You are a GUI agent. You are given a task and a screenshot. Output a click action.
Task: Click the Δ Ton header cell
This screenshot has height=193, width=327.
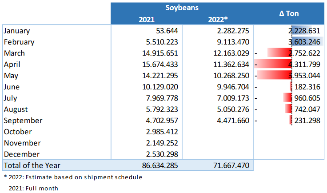click(289, 13)
